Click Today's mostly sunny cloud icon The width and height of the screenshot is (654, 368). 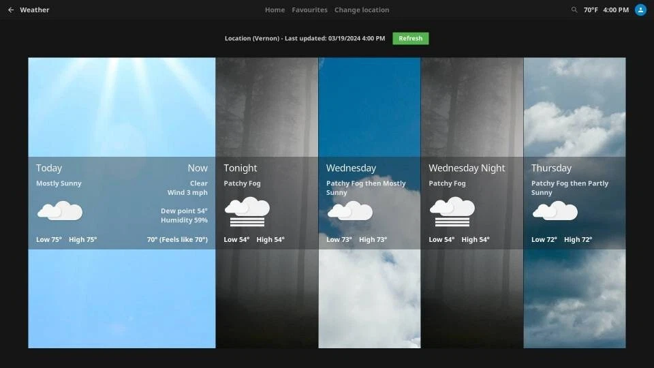pos(60,211)
